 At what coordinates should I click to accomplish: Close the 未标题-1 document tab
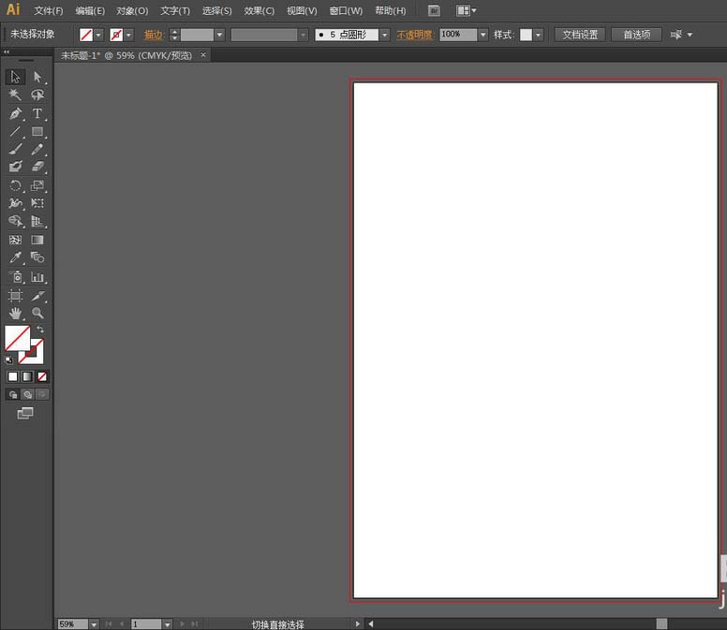pyautogui.click(x=203, y=55)
